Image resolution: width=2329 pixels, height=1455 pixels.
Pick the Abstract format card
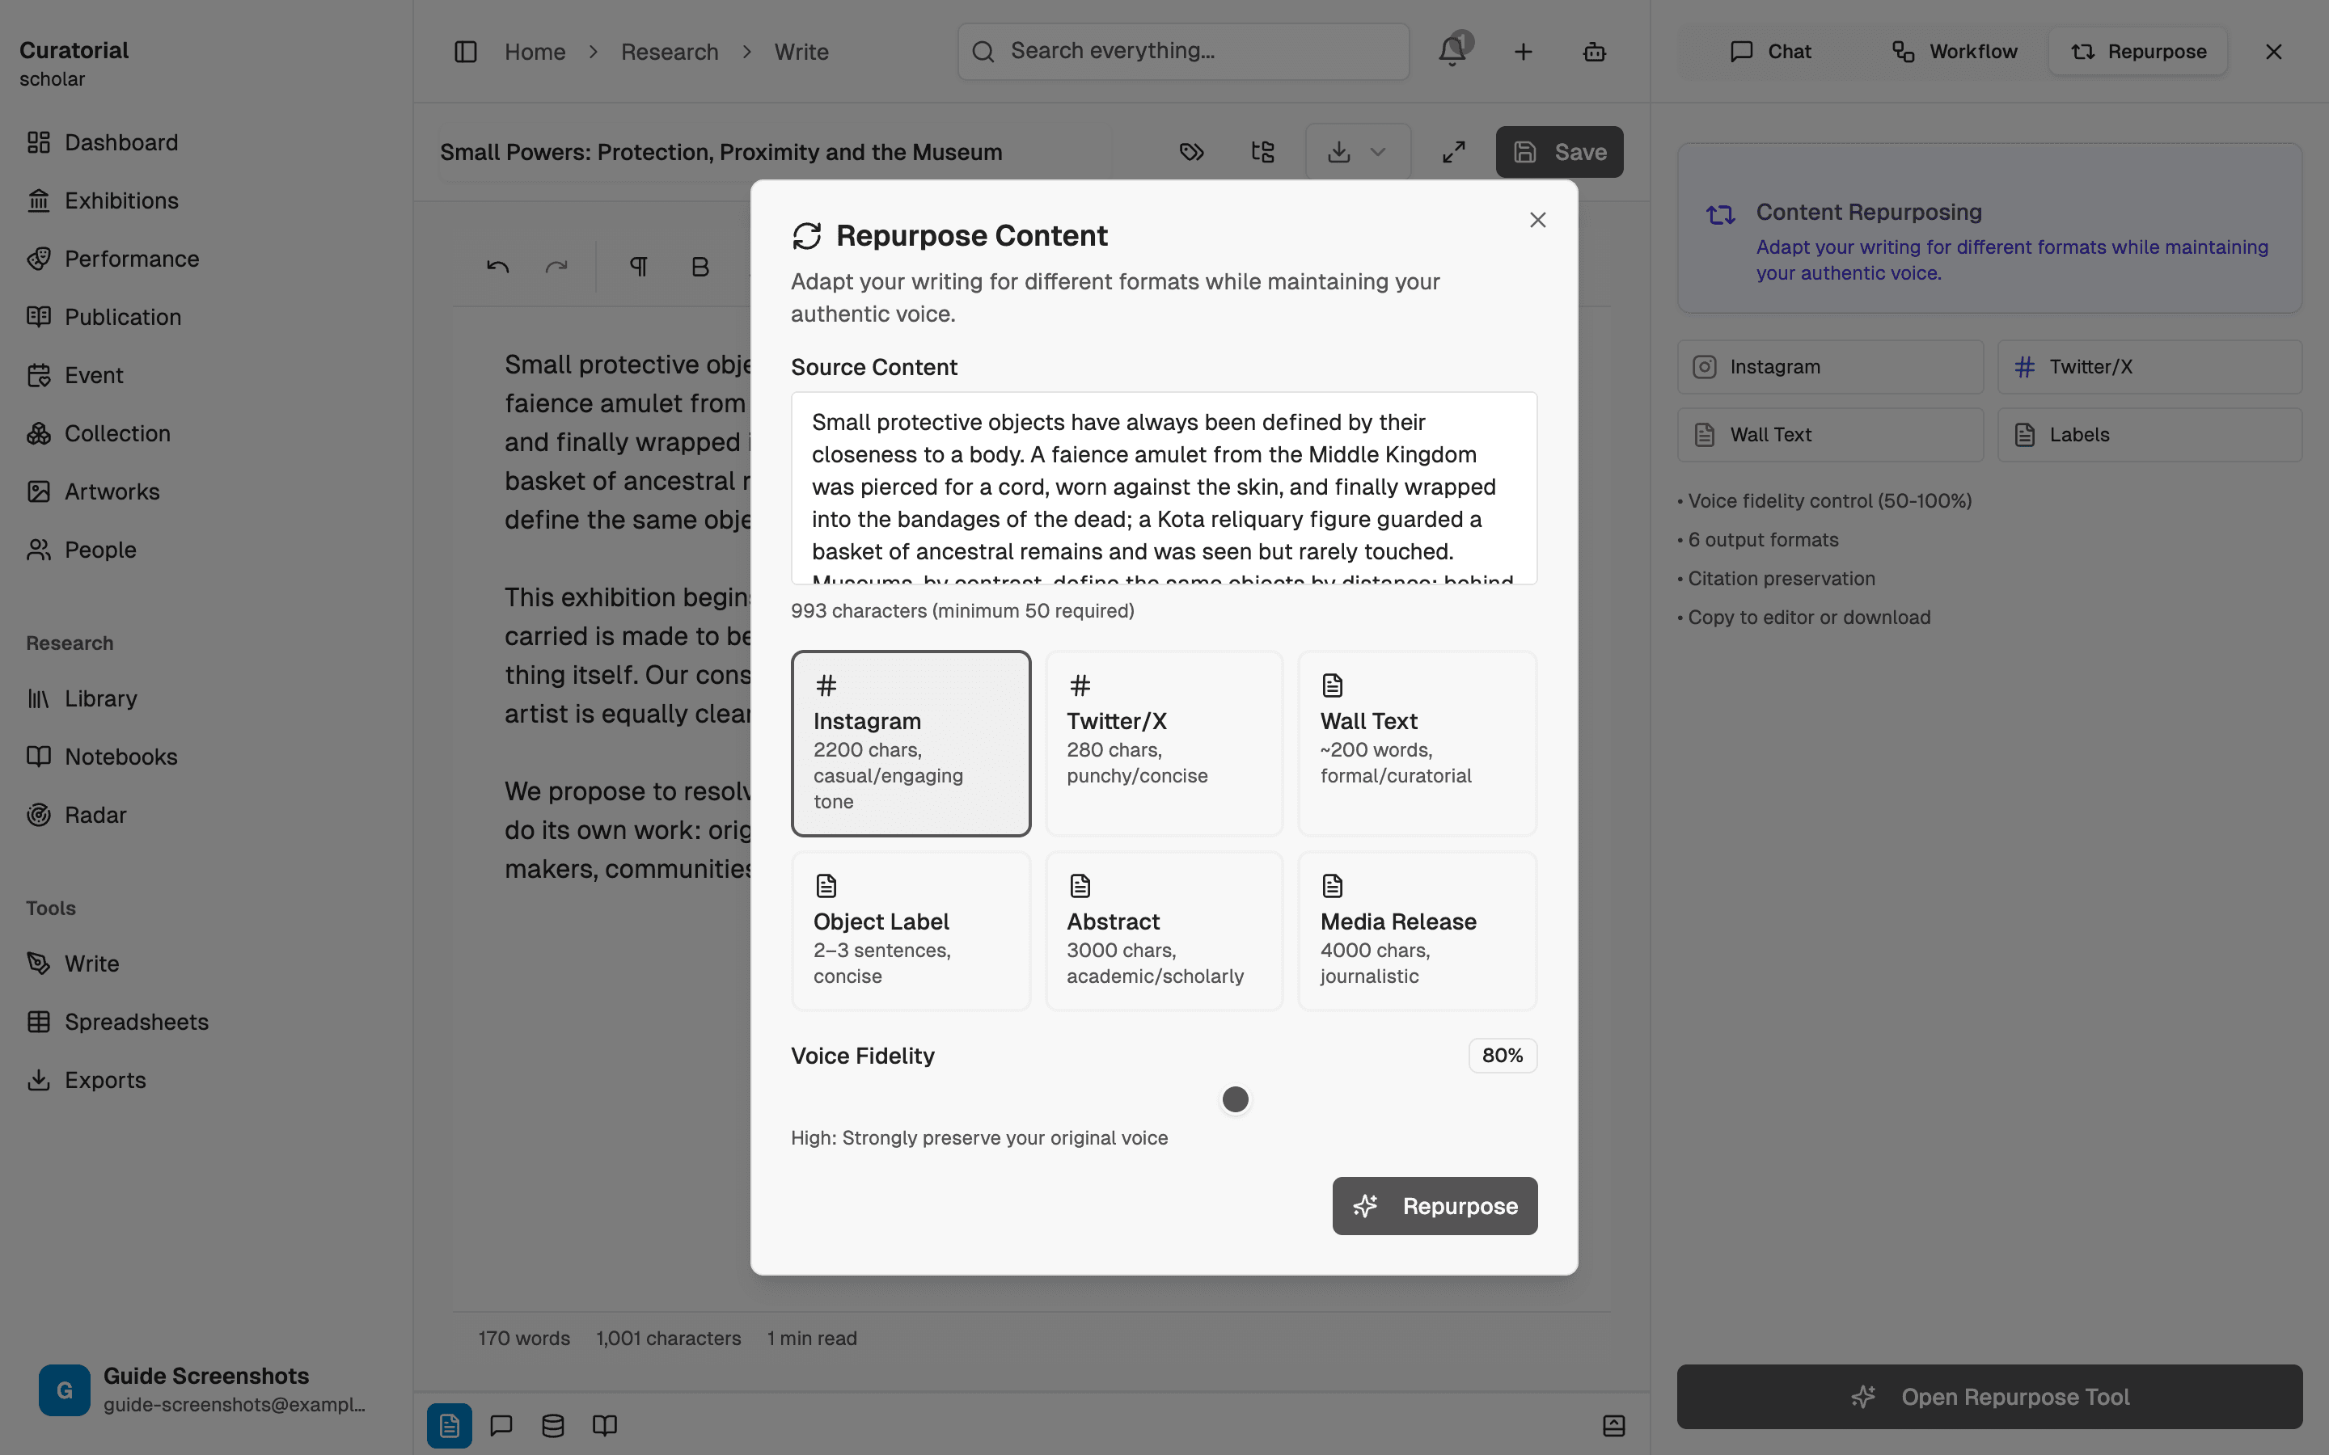tap(1164, 930)
